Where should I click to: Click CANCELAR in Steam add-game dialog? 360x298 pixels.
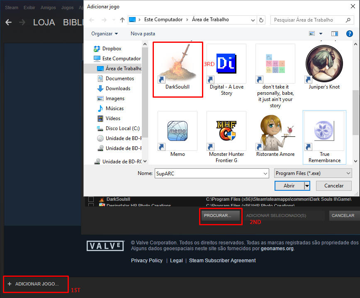click(344, 216)
